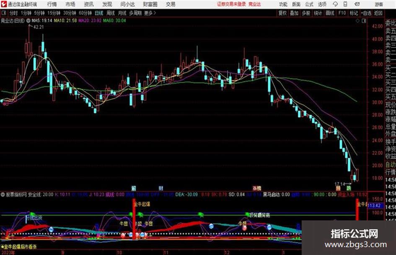
Task: Click the sub-chart indicator settings circle icon
Action: tap(3, 195)
